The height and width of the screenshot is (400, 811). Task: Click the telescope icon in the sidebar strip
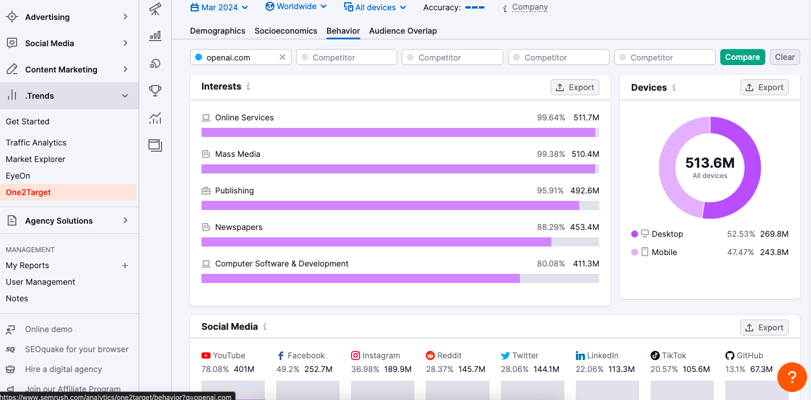coord(155,9)
